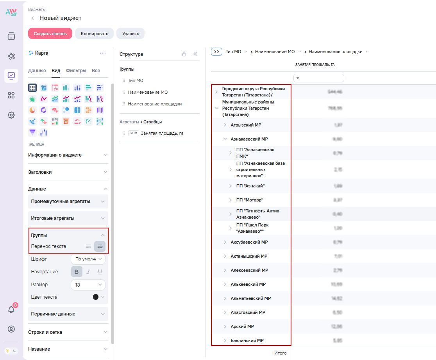Expand Информация о виджете section
The height and width of the screenshot is (360, 436).
[68, 155]
